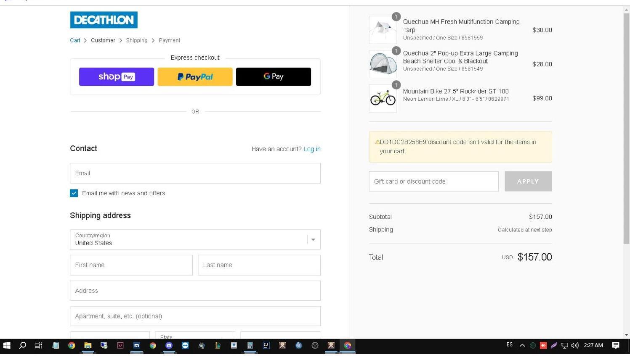Open the Country/region dropdown

(195, 239)
